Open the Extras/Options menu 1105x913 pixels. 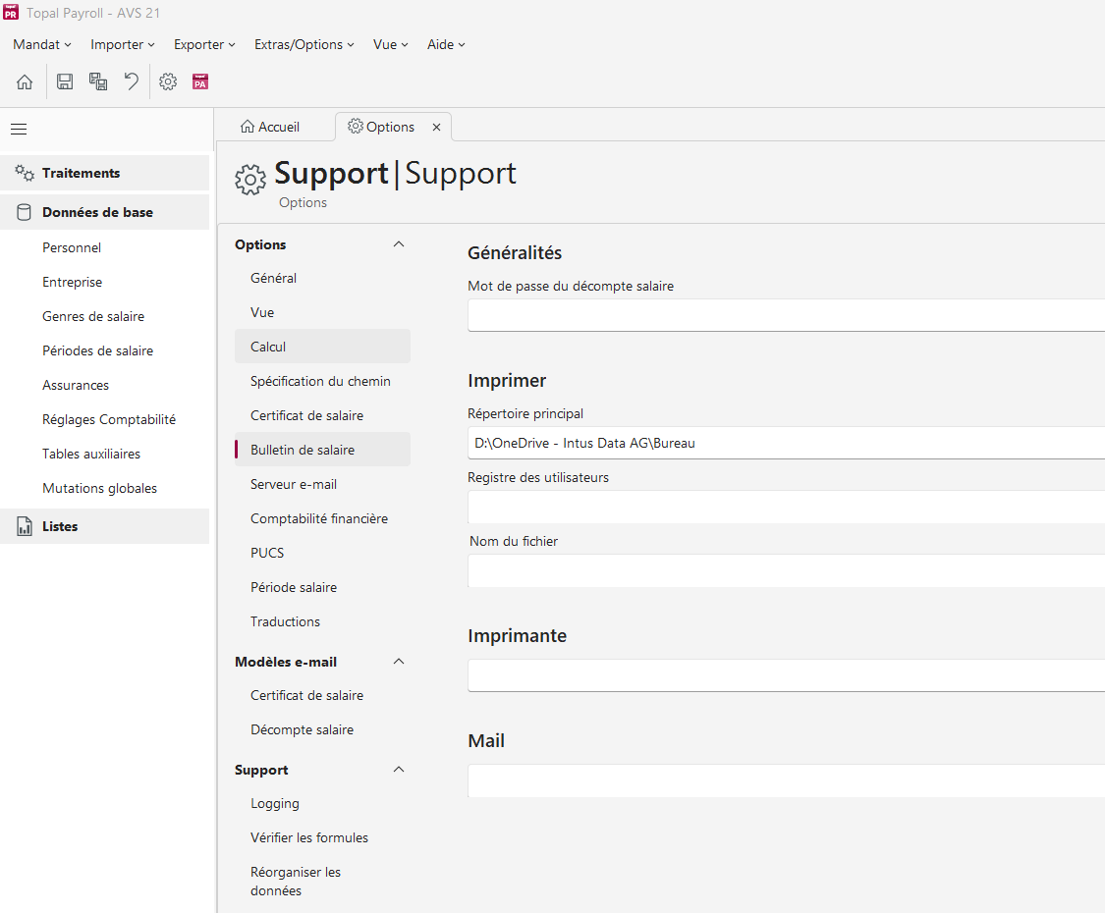pos(304,44)
